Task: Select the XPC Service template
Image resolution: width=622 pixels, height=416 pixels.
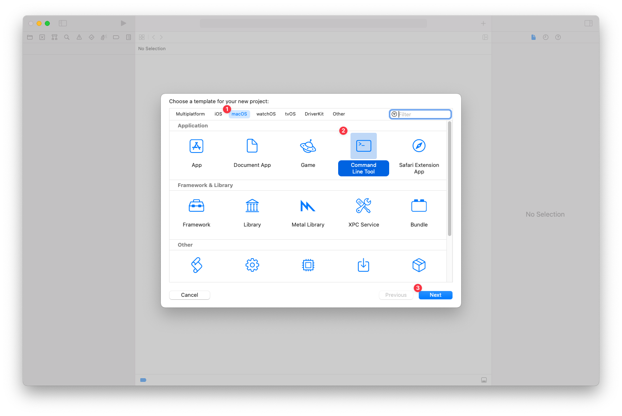Action: (x=363, y=212)
